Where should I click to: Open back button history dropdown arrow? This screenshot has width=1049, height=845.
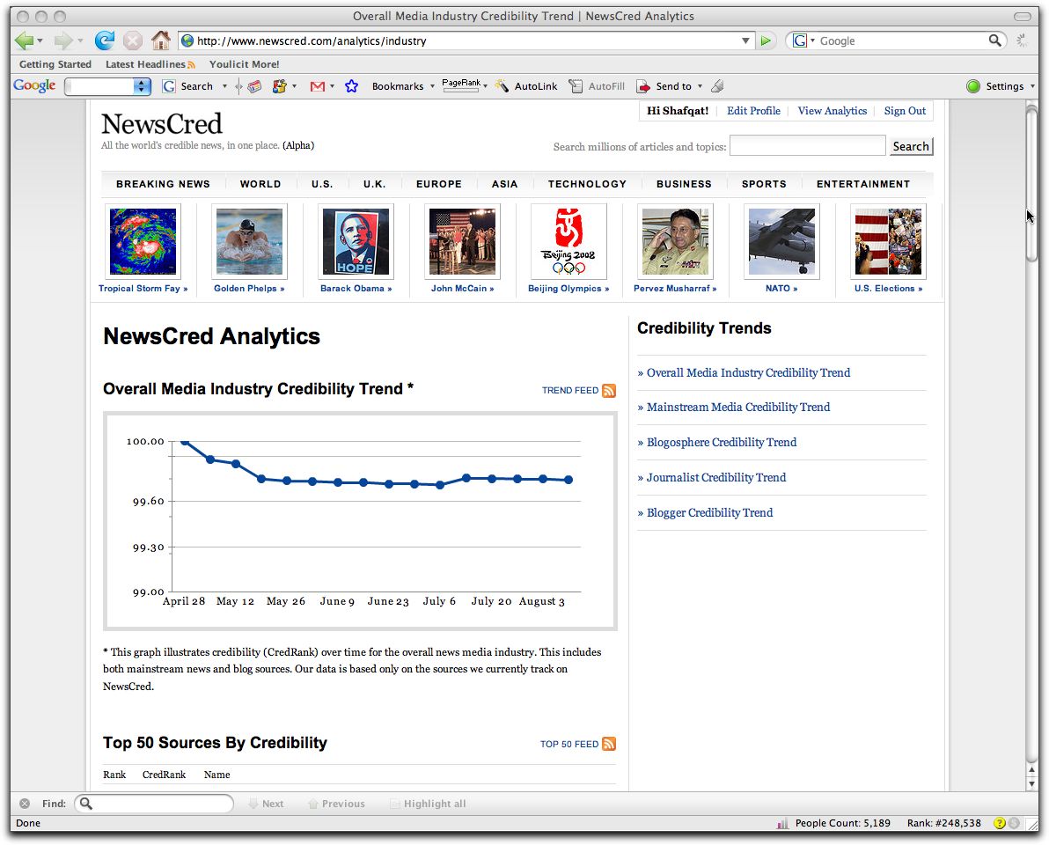click(x=40, y=40)
